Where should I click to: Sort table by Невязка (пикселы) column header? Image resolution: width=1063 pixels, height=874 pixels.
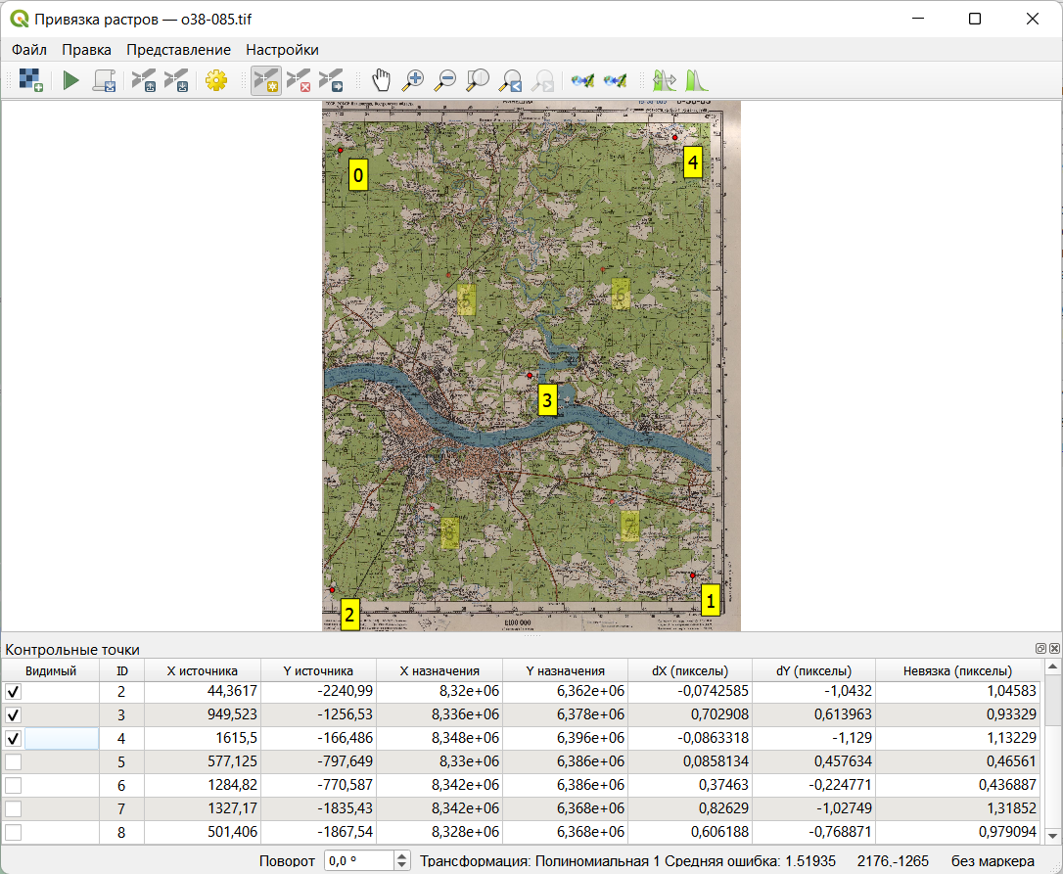[x=957, y=670]
